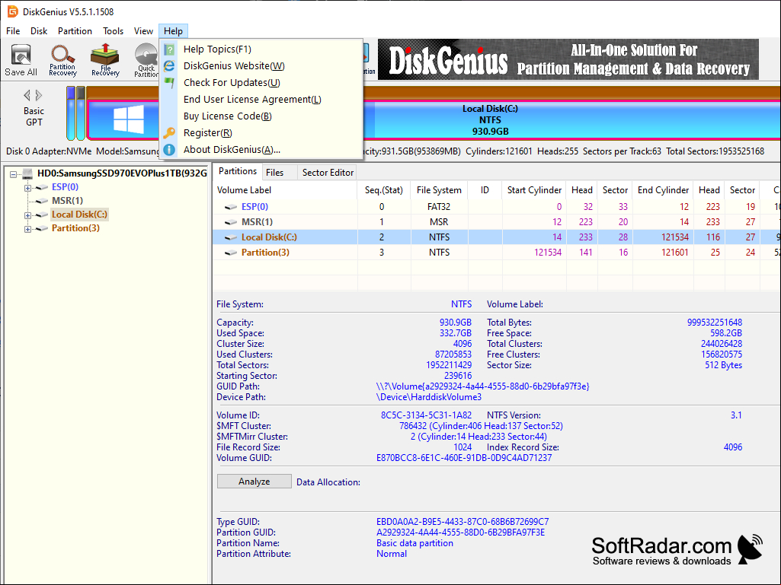781x585 pixels.
Task: Open the File Recovery tool
Action: click(x=105, y=59)
